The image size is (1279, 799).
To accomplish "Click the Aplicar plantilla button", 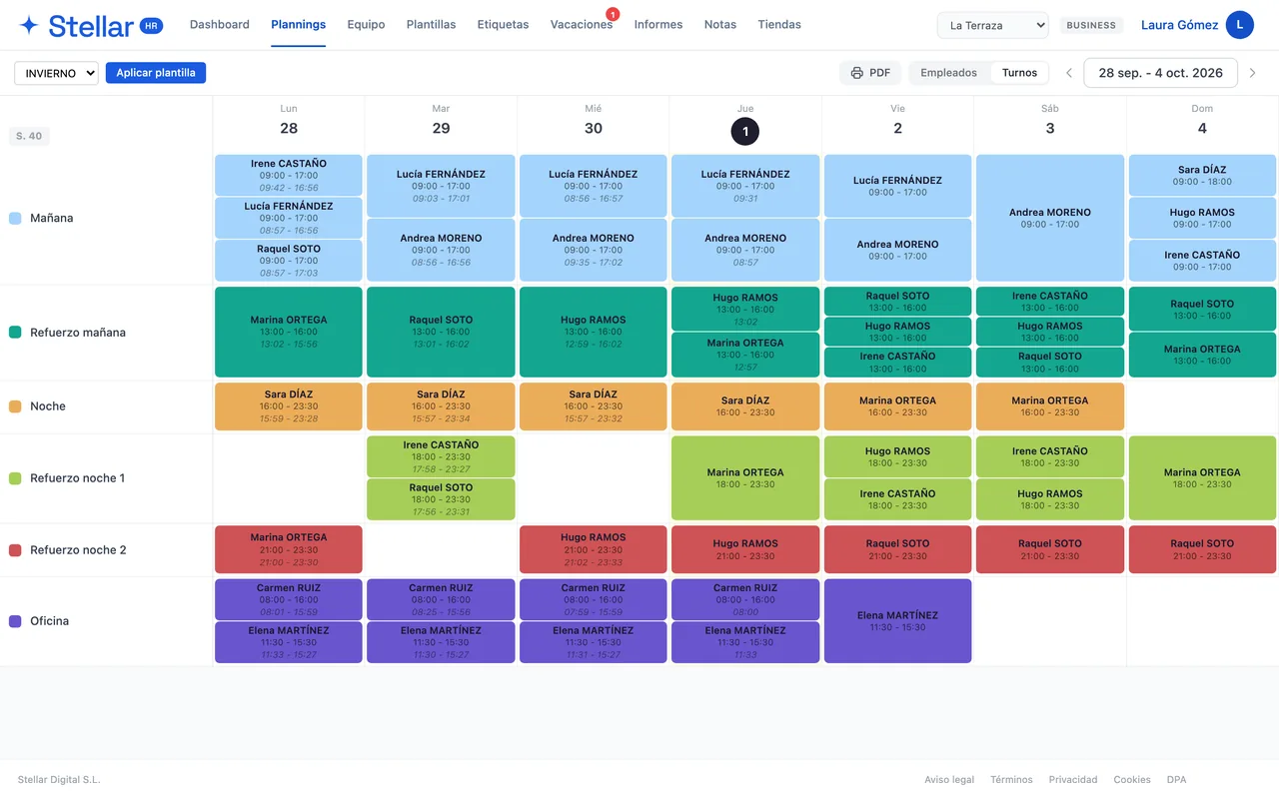I will click(156, 73).
